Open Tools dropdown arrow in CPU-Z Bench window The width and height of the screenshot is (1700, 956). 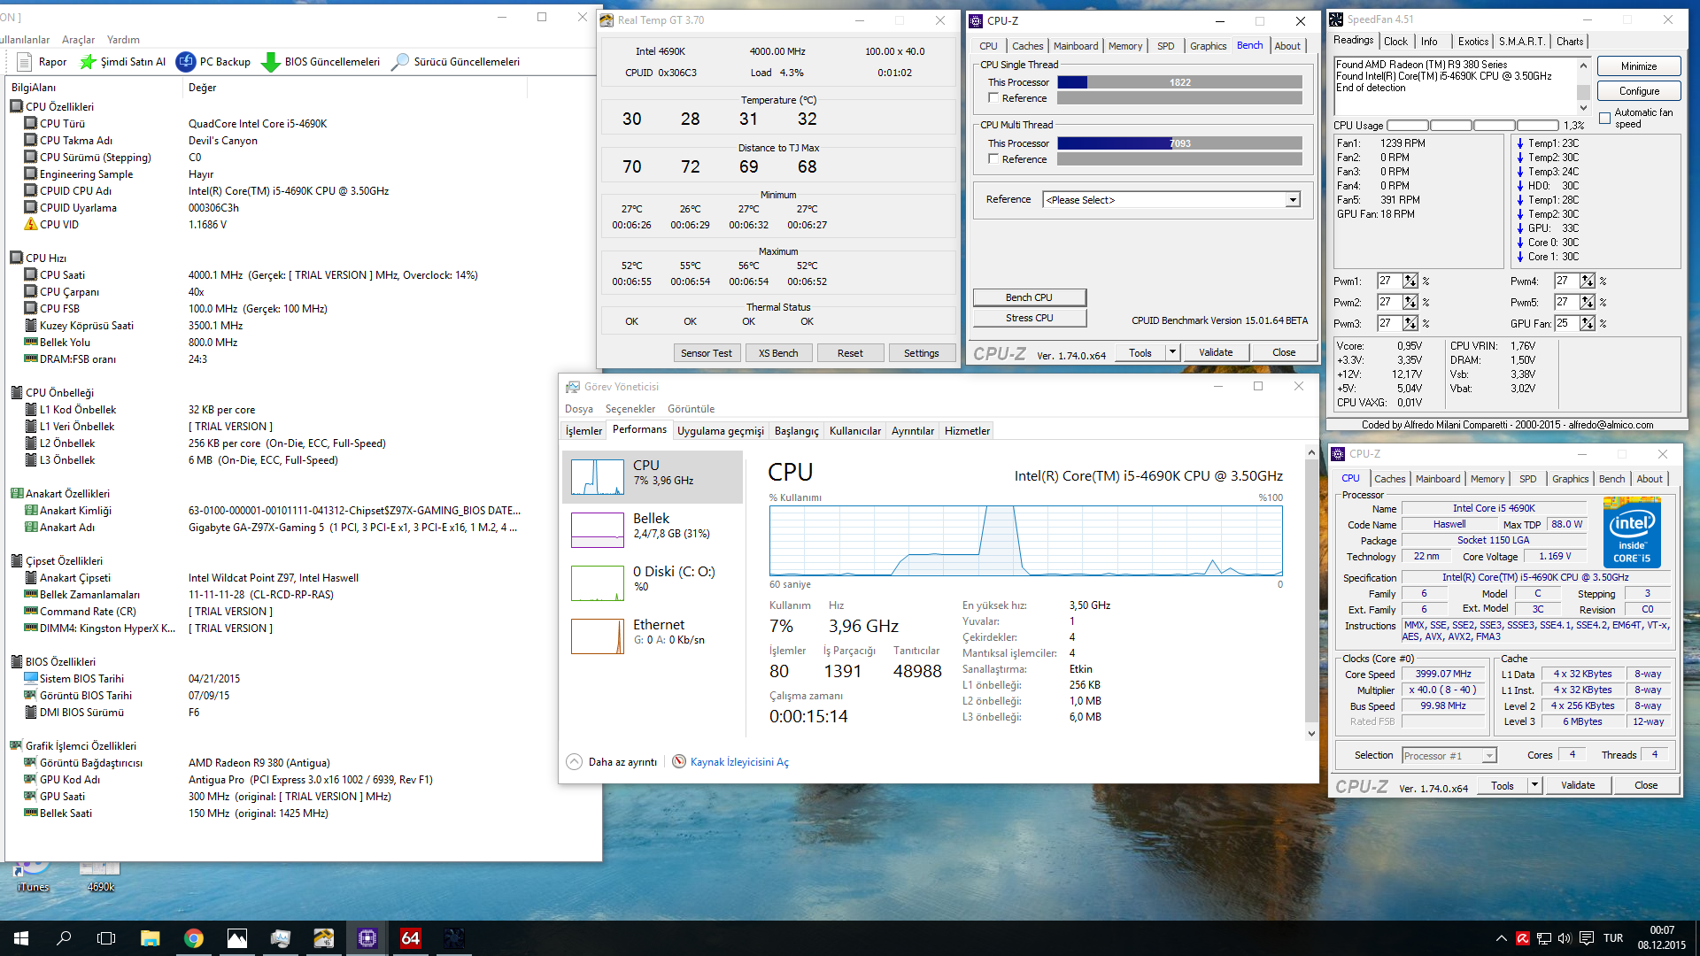click(1172, 352)
